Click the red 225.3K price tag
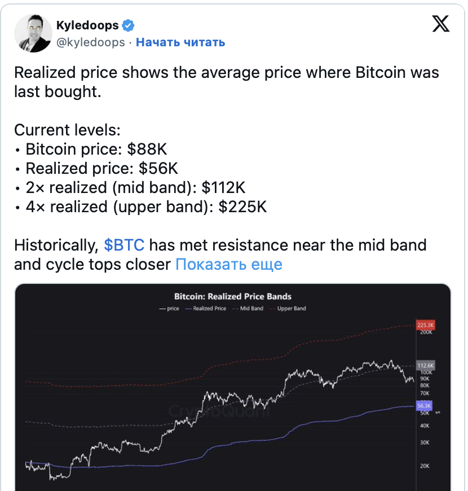468x491 pixels. tap(425, 326)
